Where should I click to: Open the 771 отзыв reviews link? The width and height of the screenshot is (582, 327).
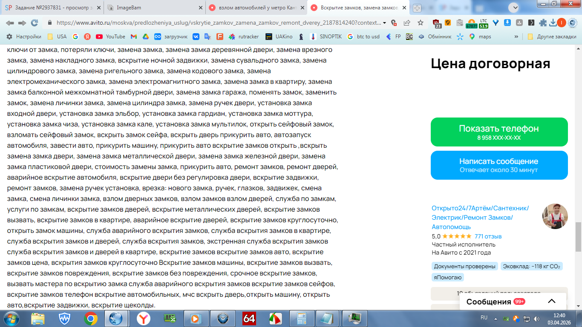pyautogui.click(x=488, y=236)
